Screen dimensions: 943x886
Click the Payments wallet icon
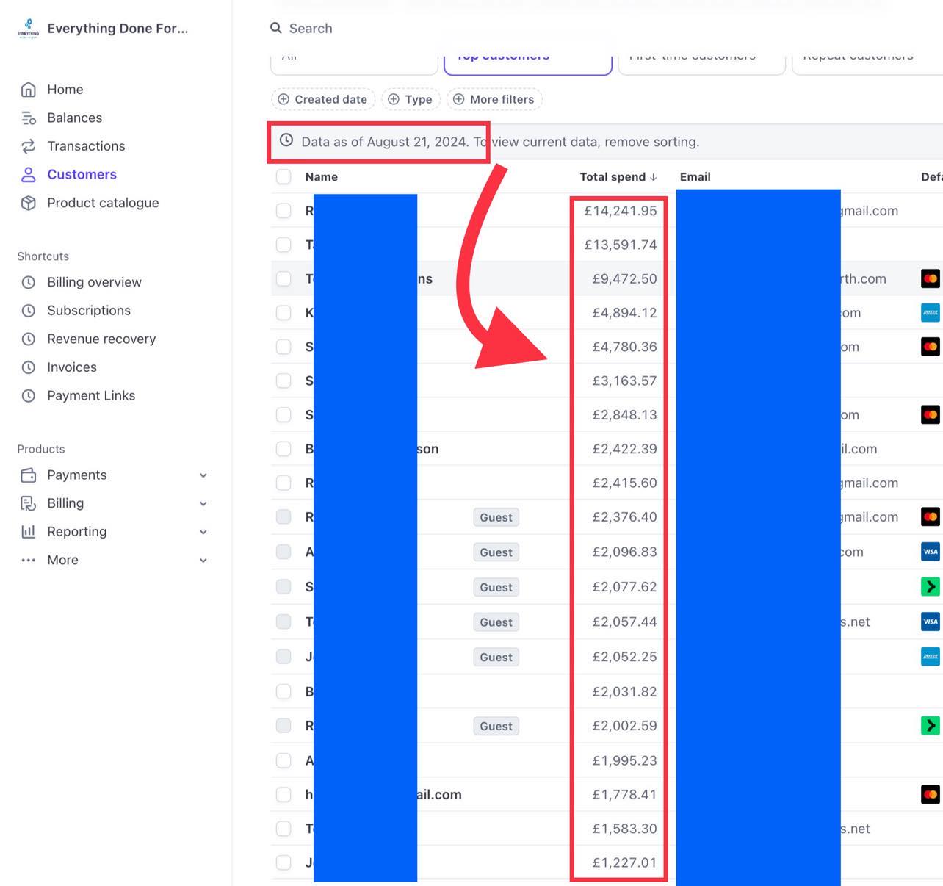tap(29, 475)
